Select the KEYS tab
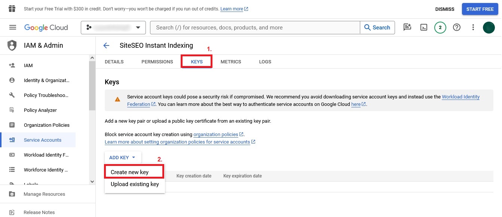The height and width of the screenshot is (217, 502). [x=197, y=62]
